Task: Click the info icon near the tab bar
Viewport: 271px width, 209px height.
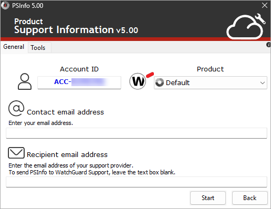Action: point(268,45)
